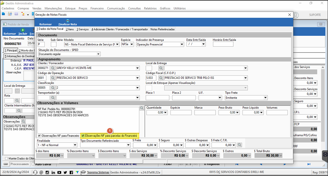This screenshot has height=176, width=328.
Task: Click the magnifier next to $ Frete C.T.R.
Action: 240,145
